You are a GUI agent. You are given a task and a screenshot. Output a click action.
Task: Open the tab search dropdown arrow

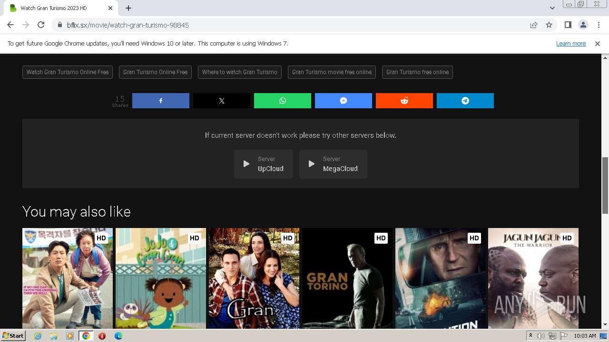[x=552, y=8]
